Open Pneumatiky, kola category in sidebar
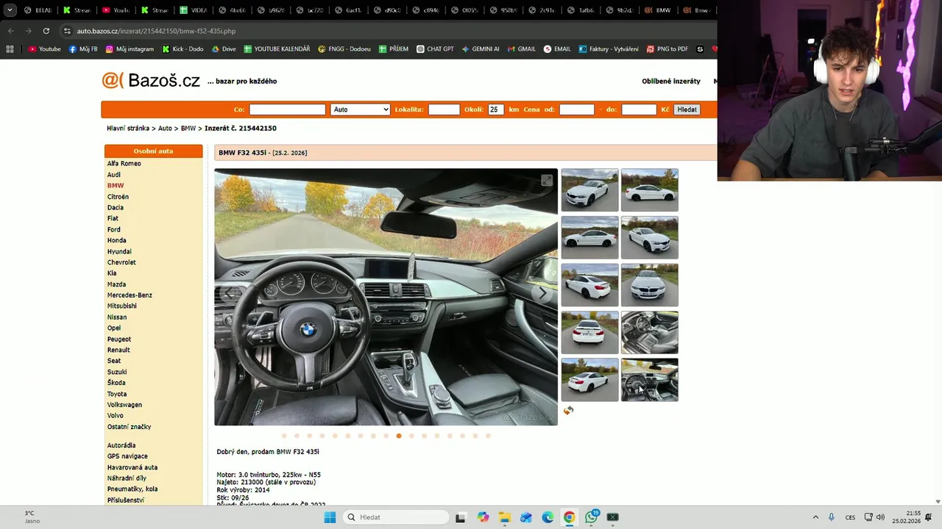This screenshot has width=942, height=529. point(132,489)
